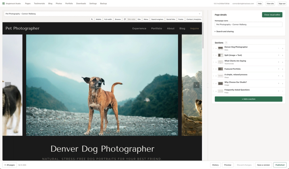Click drag handle of Denver Dog Photographer row

pos(213,48)
